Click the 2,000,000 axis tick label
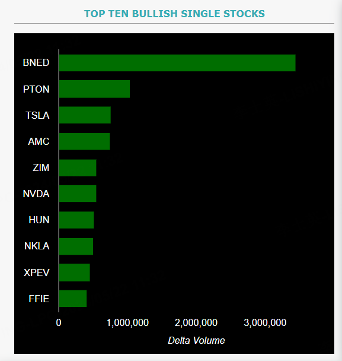This screenshot has width=342, height=361. 196,323
